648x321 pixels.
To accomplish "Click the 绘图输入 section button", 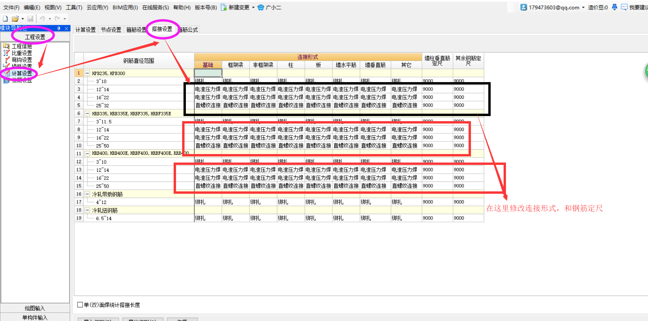I will [x=35, y=308].
